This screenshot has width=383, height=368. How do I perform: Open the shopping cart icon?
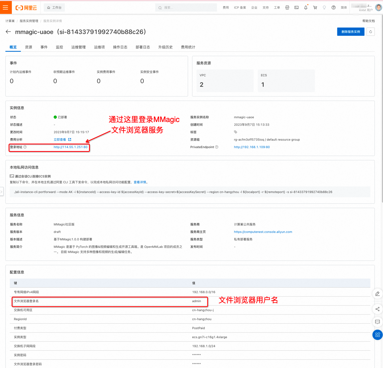(315, 8)
